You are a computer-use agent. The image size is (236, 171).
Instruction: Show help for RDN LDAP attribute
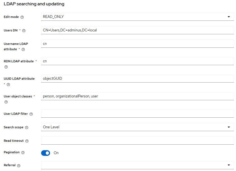(x=6, y=67)
